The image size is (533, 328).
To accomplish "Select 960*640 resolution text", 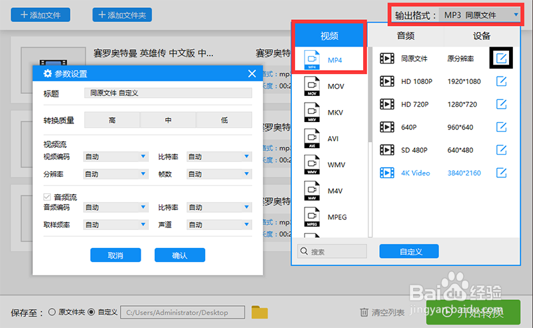I will point(460,127).
